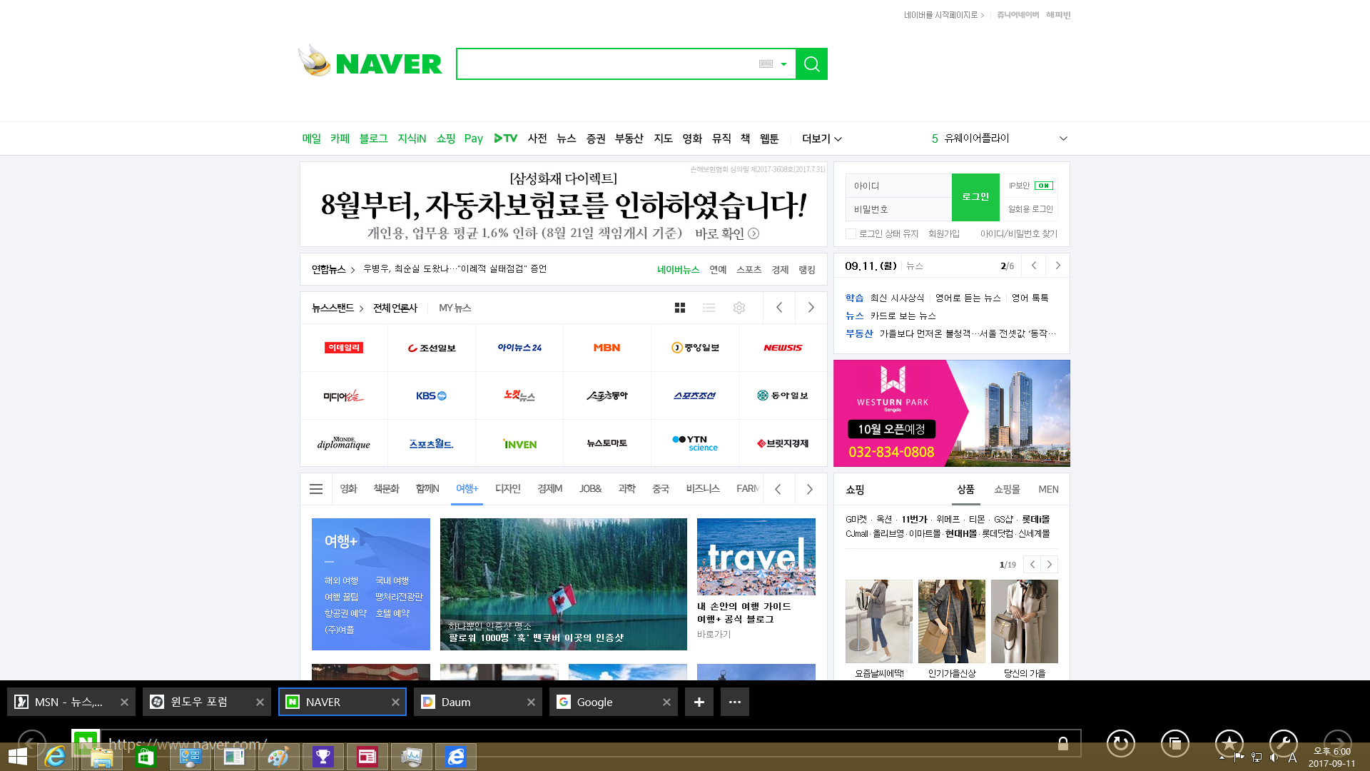Open the on-screen keyboard icon in search box

(766, 64)
